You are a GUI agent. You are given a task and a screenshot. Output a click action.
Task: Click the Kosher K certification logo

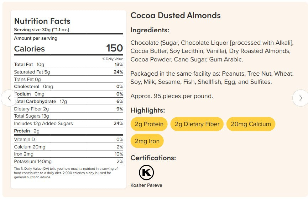click(x=146, y=172)
